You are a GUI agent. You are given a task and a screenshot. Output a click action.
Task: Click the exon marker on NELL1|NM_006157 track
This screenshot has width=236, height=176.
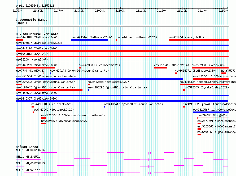tap(149, 173)
